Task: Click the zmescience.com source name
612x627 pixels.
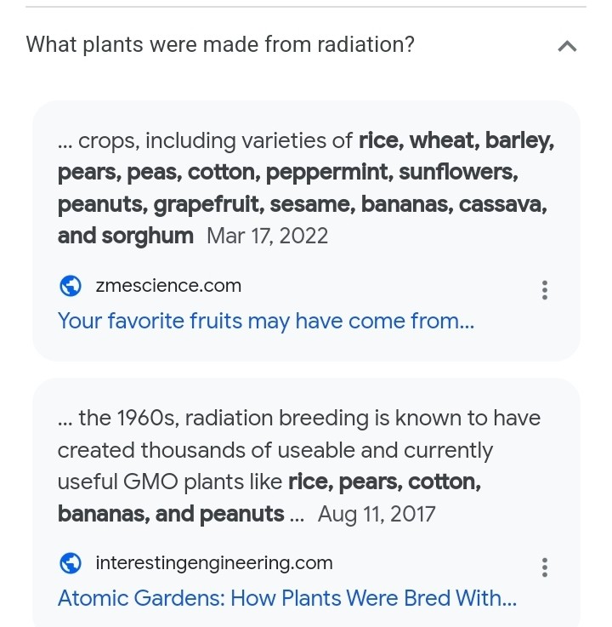Action: [x=168, y=286]
